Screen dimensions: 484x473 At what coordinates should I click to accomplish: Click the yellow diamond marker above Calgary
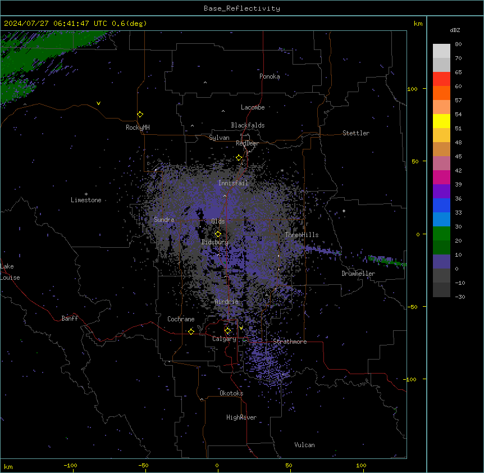[x=227, y=331]
